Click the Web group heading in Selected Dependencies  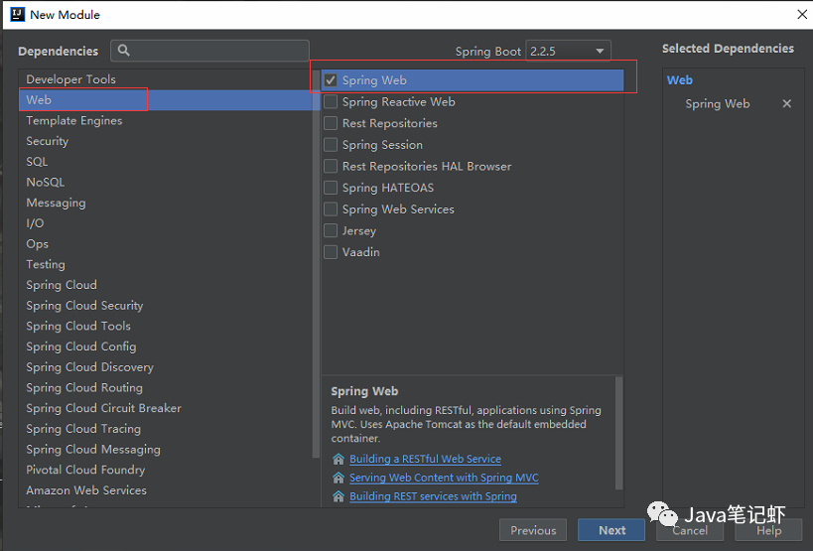[x=679, y=80]
